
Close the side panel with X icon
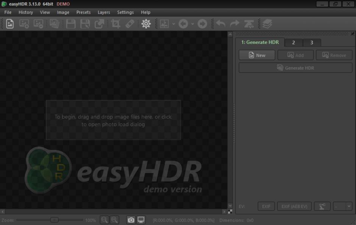pos(352,34)
